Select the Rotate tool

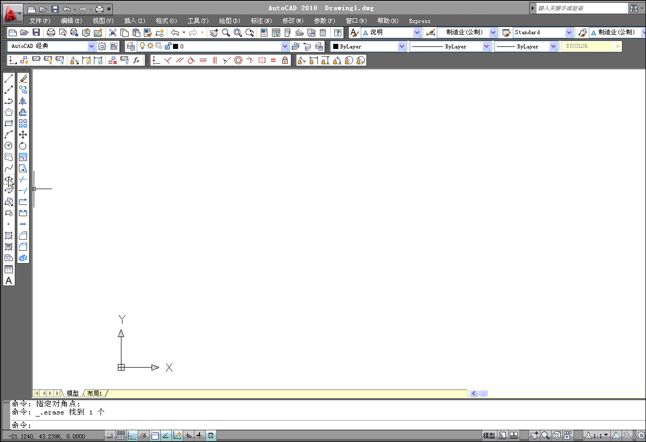tap(23, 146)
